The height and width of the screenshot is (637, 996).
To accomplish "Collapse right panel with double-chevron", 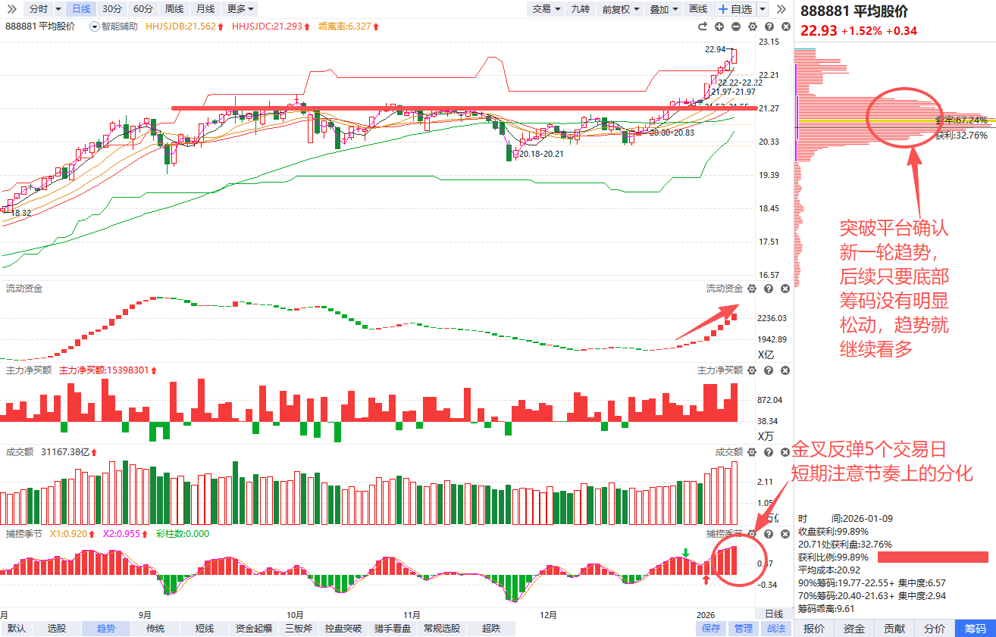I will [781, 9].
